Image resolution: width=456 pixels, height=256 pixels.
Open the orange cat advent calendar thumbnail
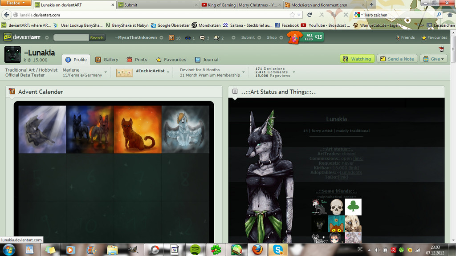[x=138, y=130]
